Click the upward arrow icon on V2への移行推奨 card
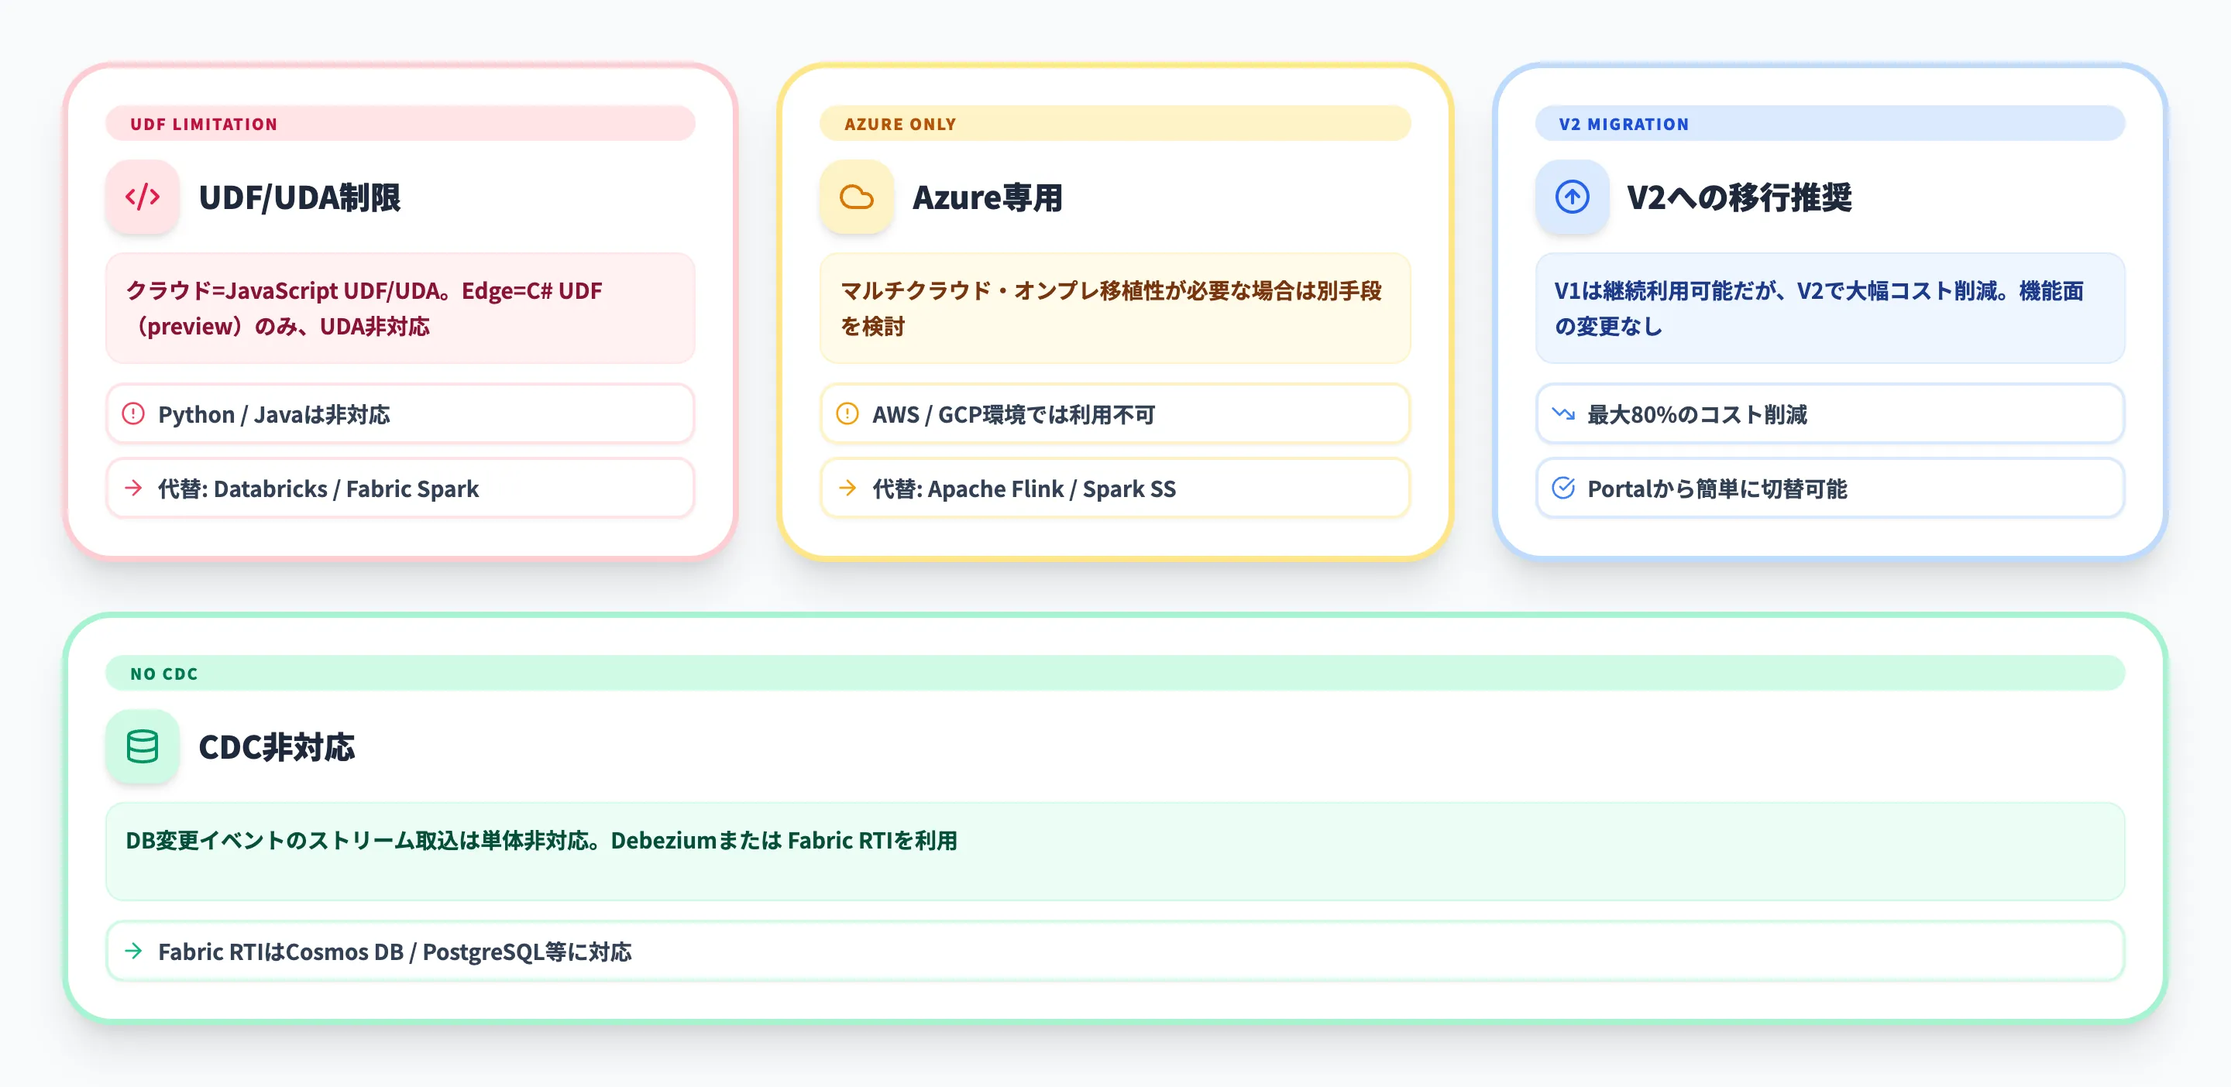The height and width of the screenshot is (1087, 2231). 1571,197
